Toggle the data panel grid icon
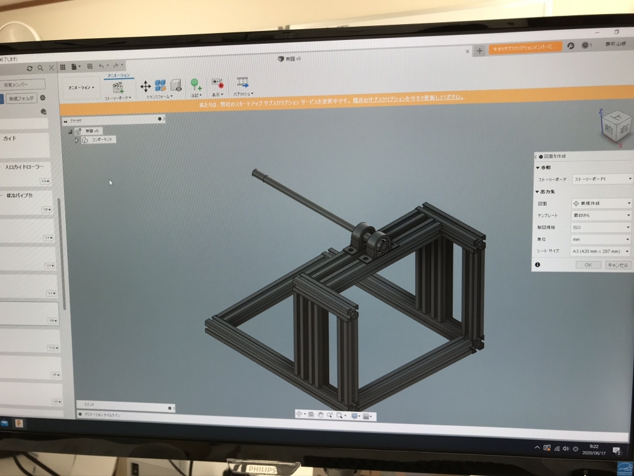634x476 pixels. [63, 67]
